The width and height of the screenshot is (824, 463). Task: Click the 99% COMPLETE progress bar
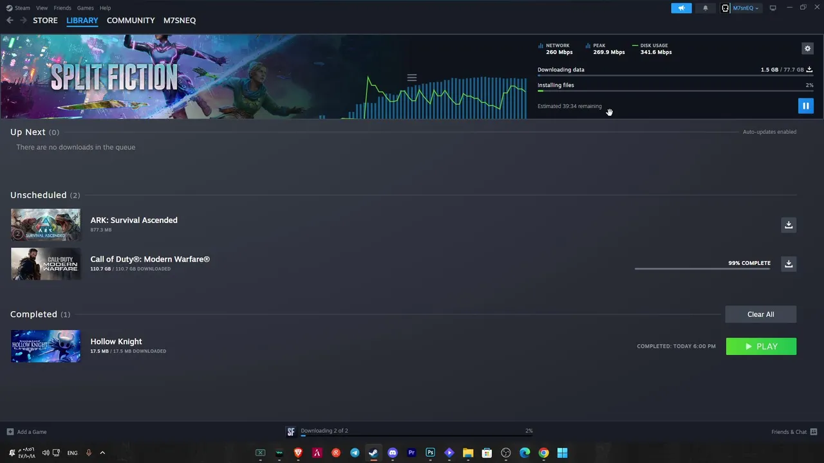(702, 269)
